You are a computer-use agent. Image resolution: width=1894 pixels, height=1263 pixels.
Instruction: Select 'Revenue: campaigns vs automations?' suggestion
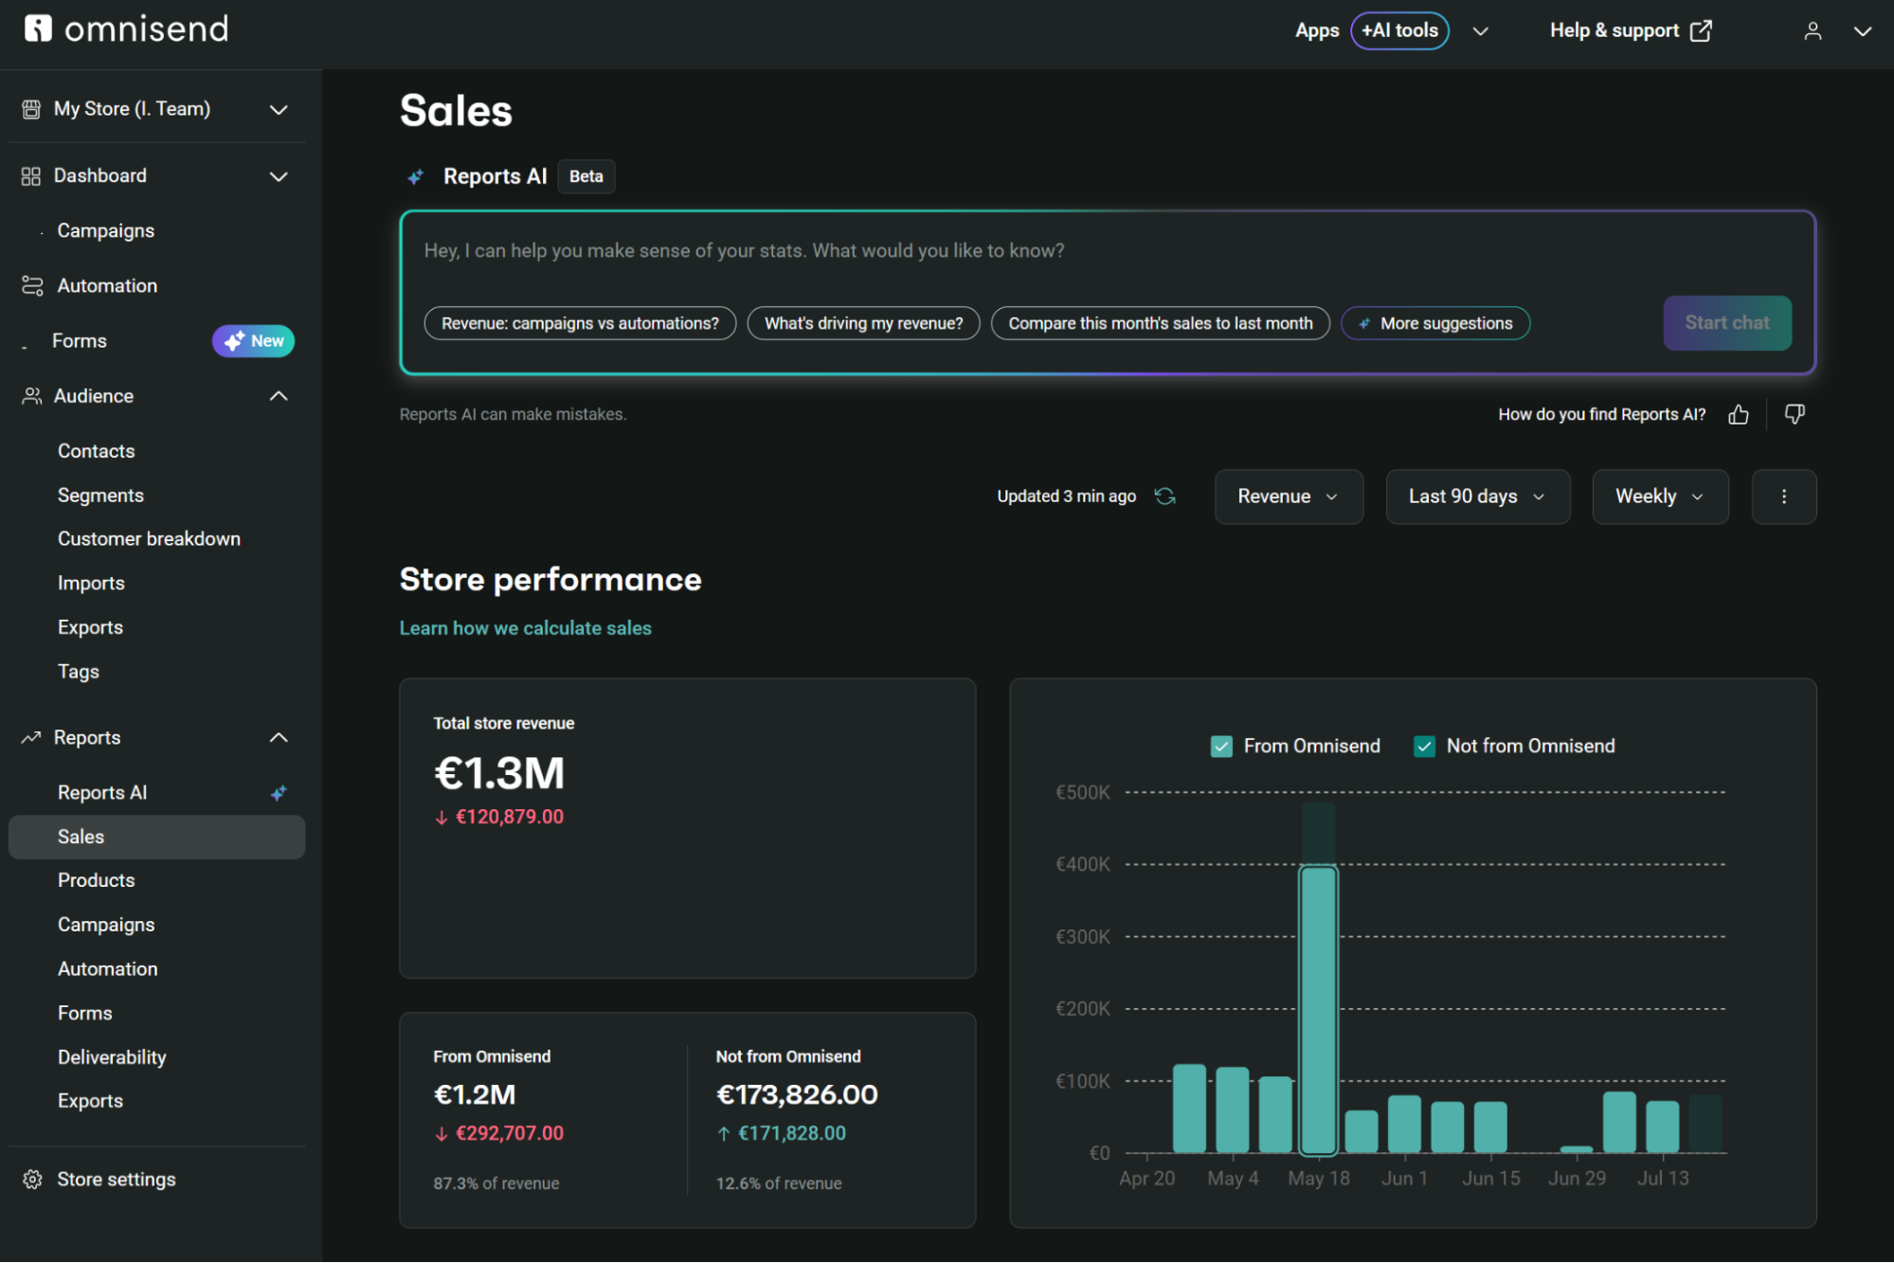pyautogui.click(x=580, y=324)
